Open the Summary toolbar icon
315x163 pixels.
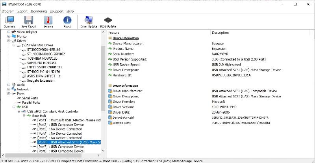(x=9, y=22)
